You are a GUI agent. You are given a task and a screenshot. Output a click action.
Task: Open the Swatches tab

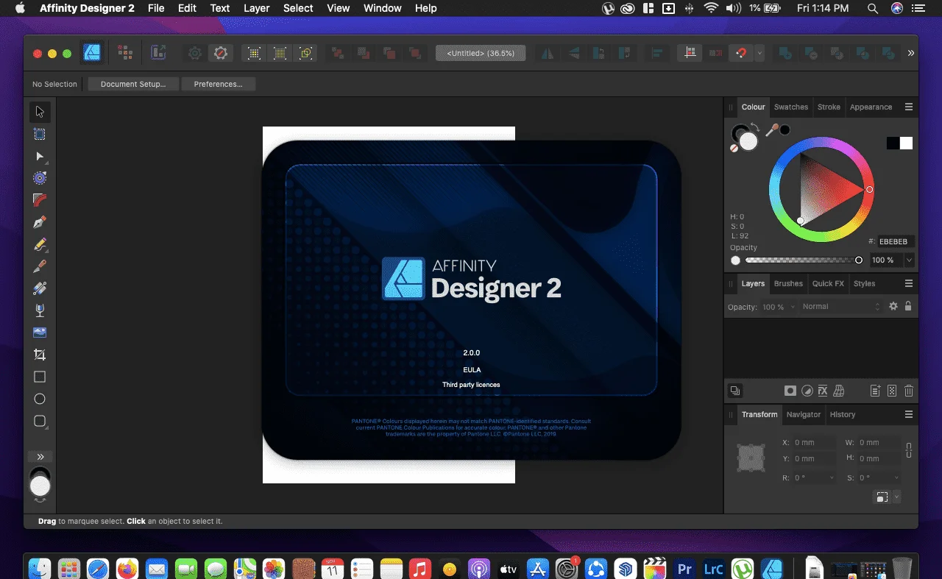click(790, 107)
